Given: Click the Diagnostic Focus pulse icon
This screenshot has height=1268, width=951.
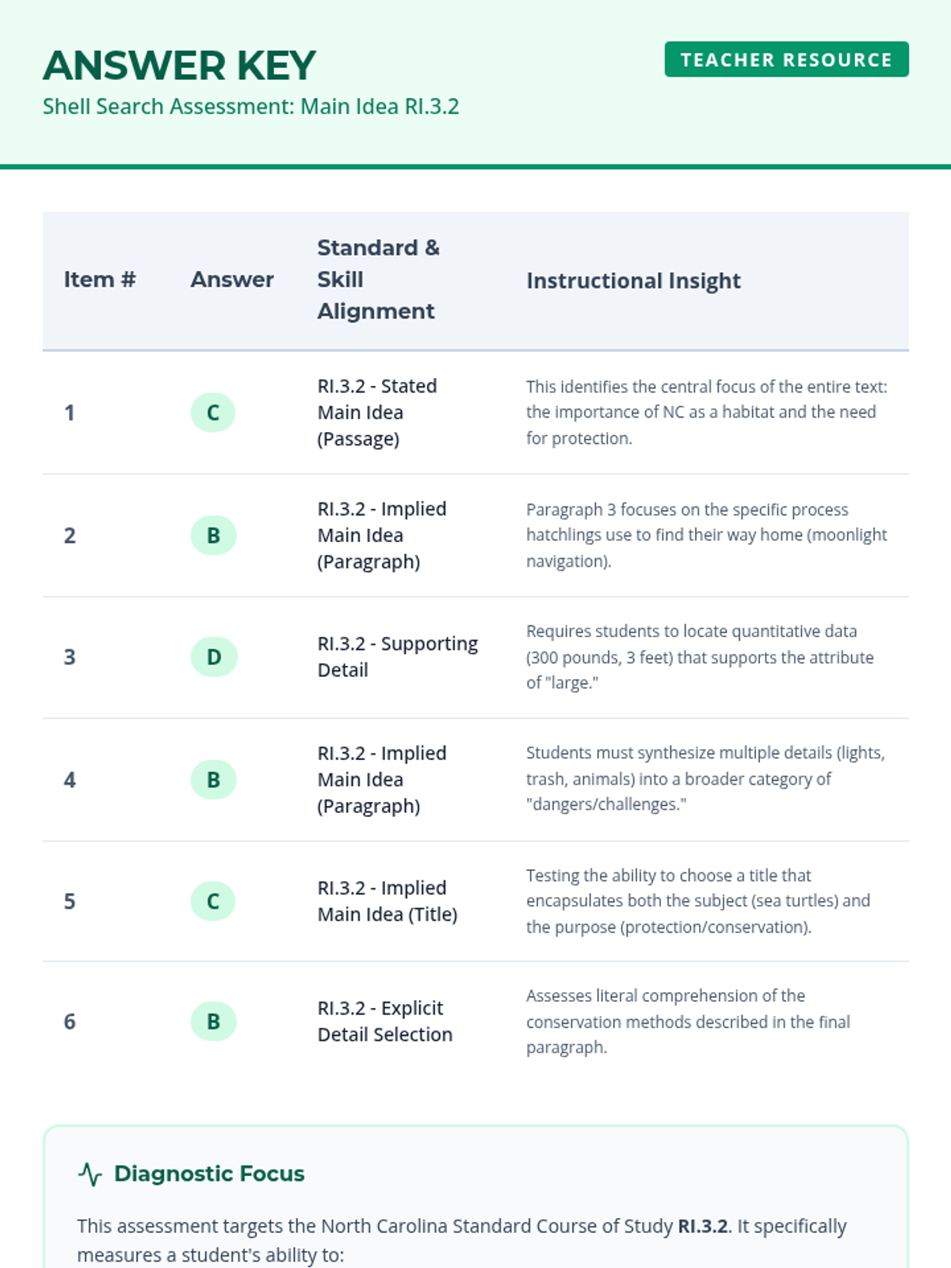Looking at the screenshot, I should point(90,1174).
